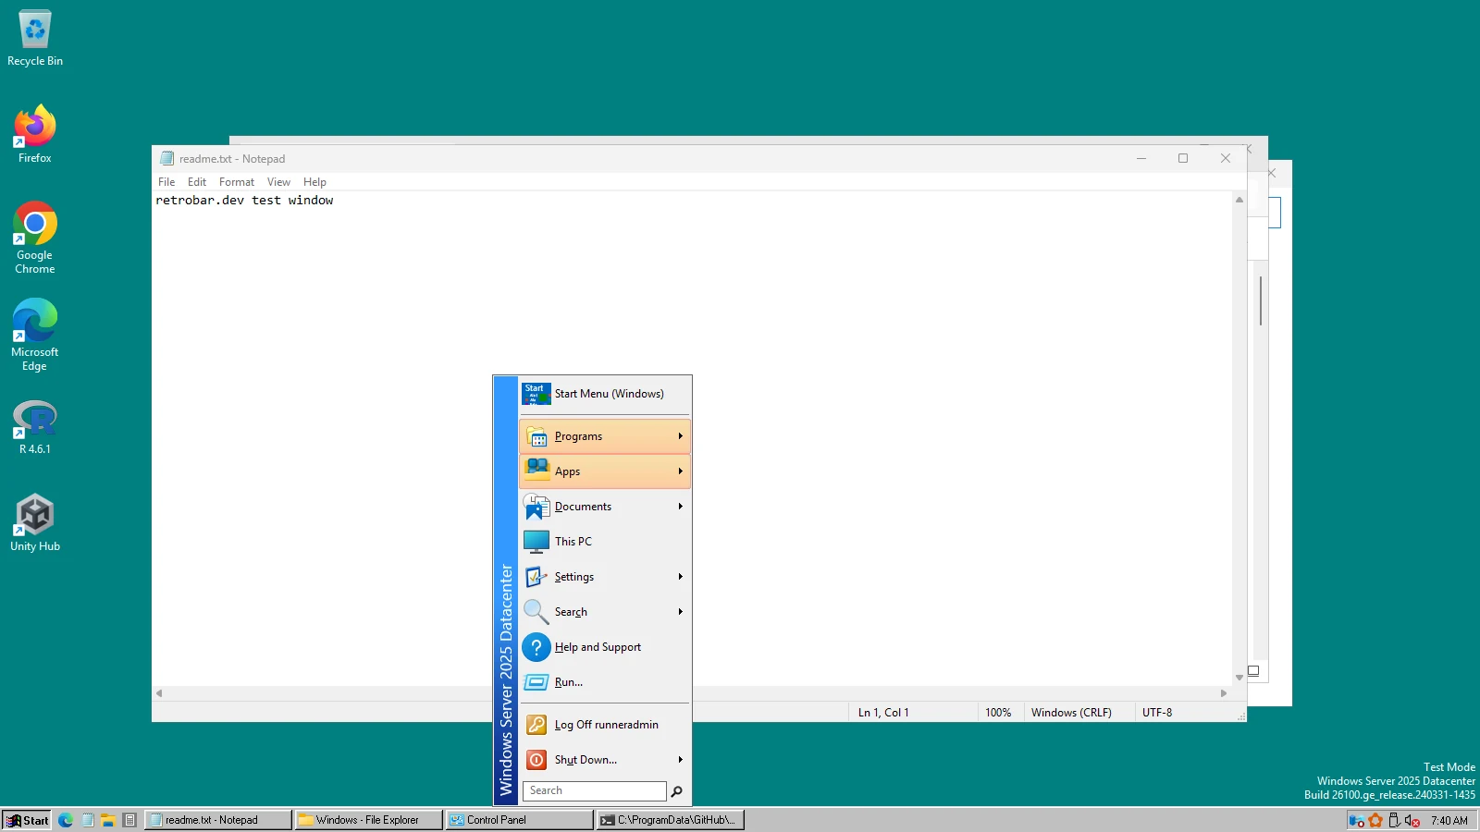Open Help and Support

tap(605, 647)
